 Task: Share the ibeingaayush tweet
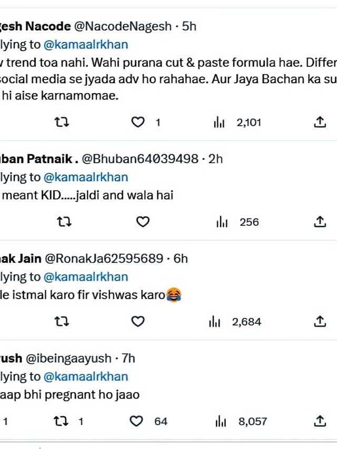[320, 421]
